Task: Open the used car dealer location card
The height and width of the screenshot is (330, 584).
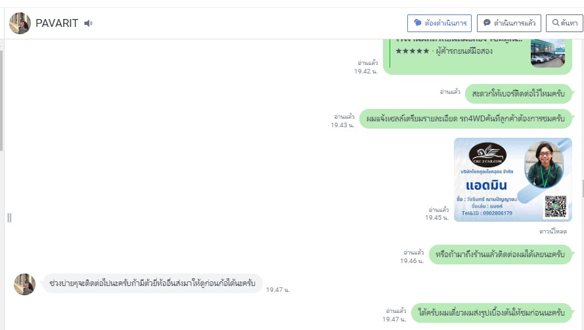Action: pyautogui.click(x=478, y=56)
